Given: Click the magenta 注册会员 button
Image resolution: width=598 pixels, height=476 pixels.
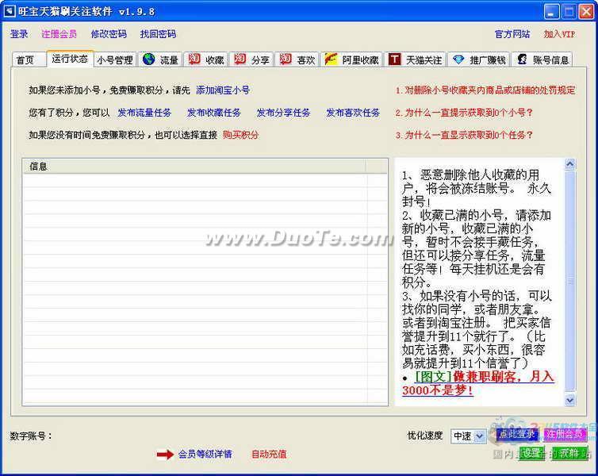Looking at the screenshot, I should point(565,435).
